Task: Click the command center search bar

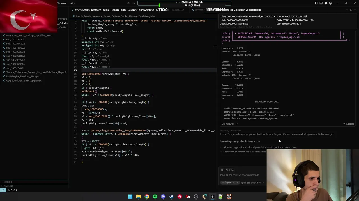Action: click(184, 3)
